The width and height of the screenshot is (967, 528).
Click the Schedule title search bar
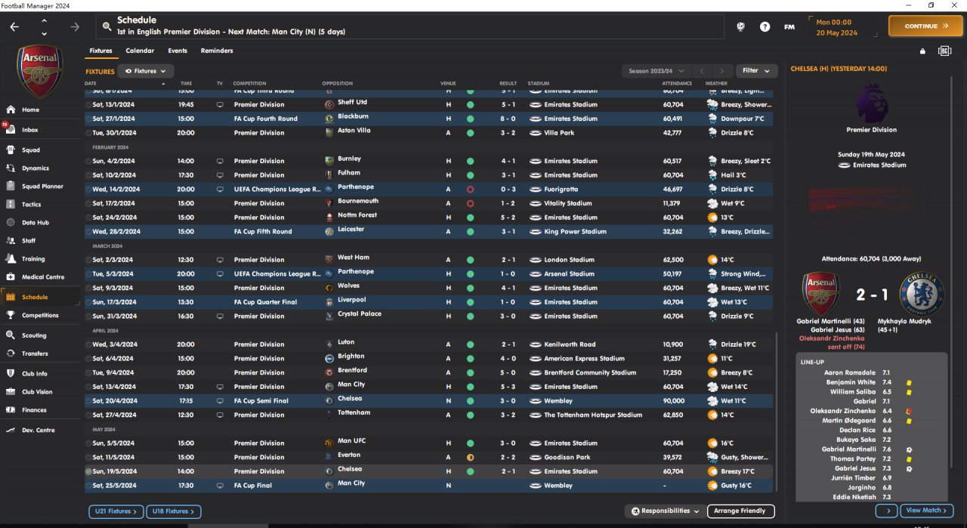[x=410, y=26]
